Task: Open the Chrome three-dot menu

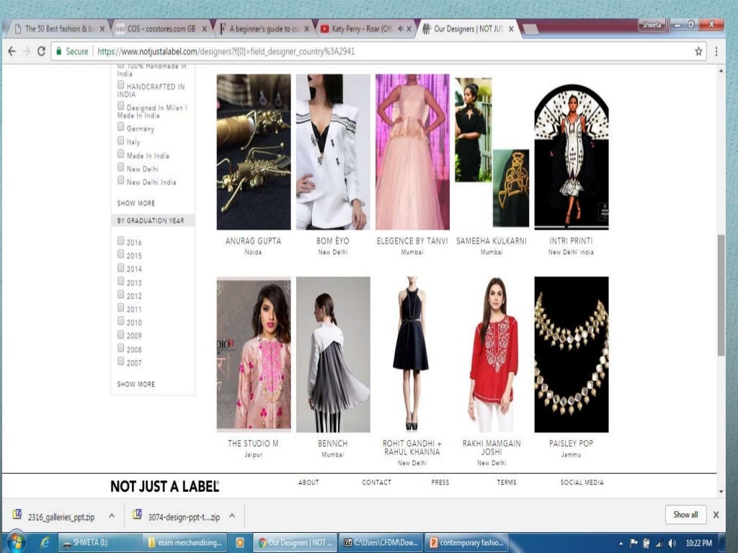Action: pyautogui.click(x=716, y=51)
